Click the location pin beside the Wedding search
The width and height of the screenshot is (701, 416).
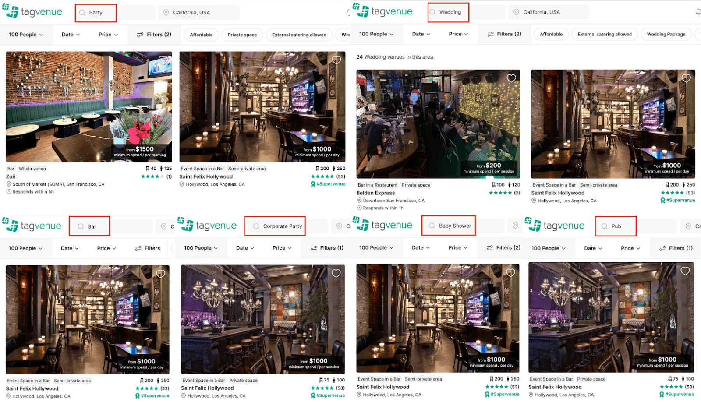(x=516, y=12)
